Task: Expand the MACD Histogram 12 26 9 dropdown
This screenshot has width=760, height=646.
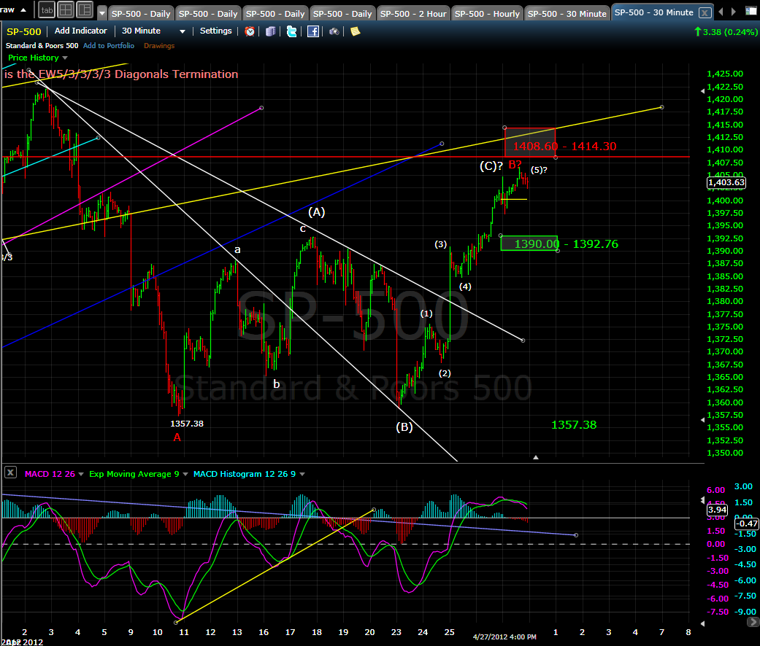Action: [302, 474]
